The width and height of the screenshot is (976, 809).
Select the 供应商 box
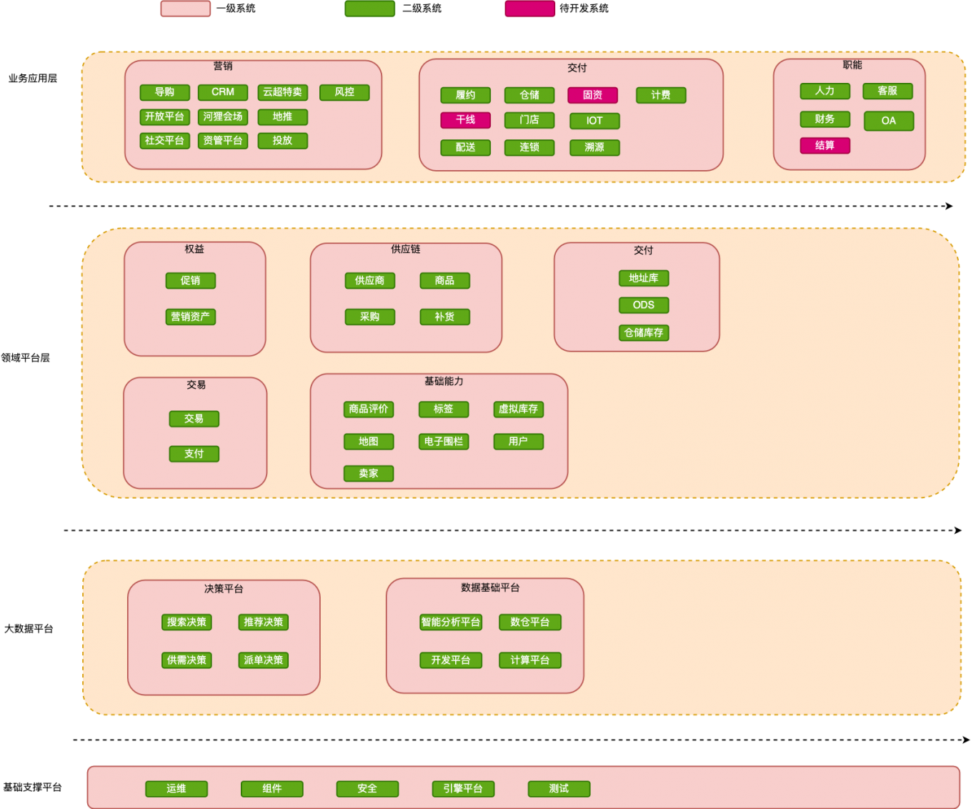point(370,281)
